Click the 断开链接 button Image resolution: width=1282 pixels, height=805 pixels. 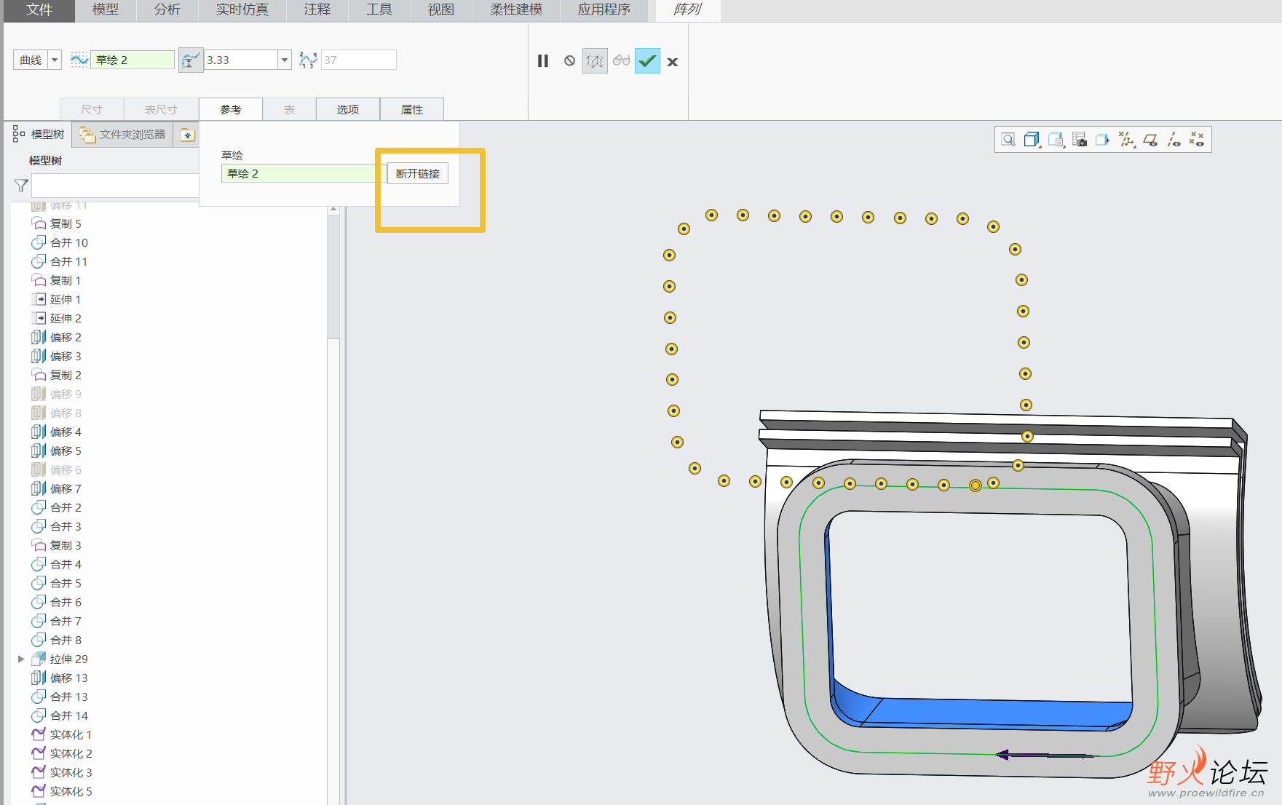pyautogui.click(x=418, y=173)
